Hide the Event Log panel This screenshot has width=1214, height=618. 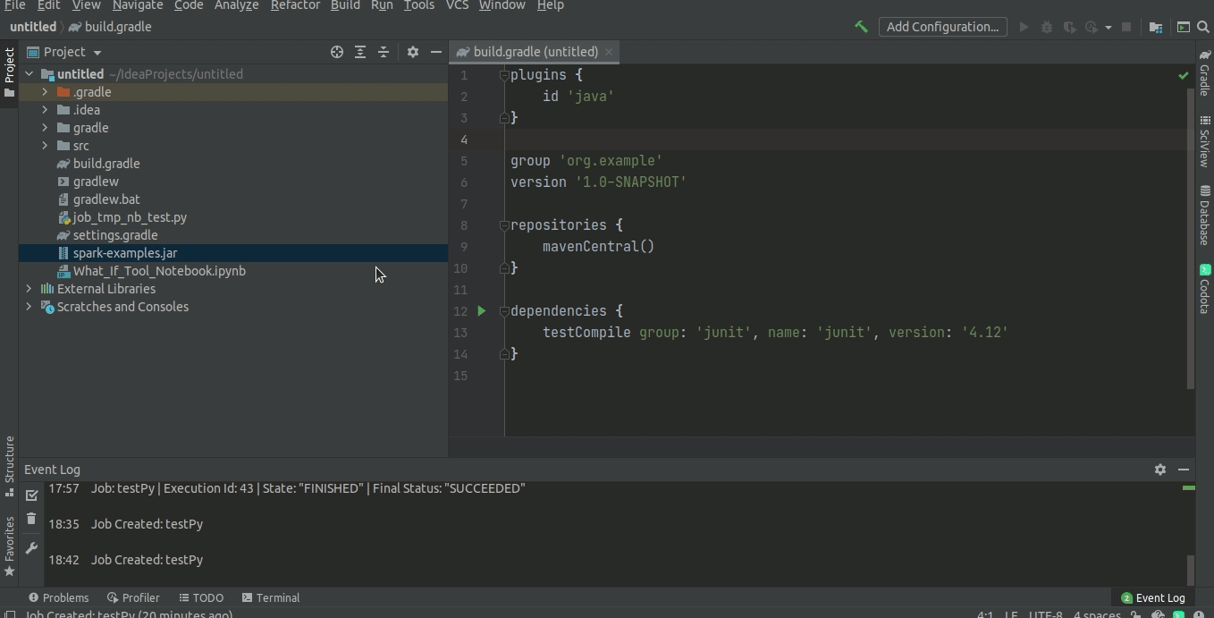coord(1184,469)
